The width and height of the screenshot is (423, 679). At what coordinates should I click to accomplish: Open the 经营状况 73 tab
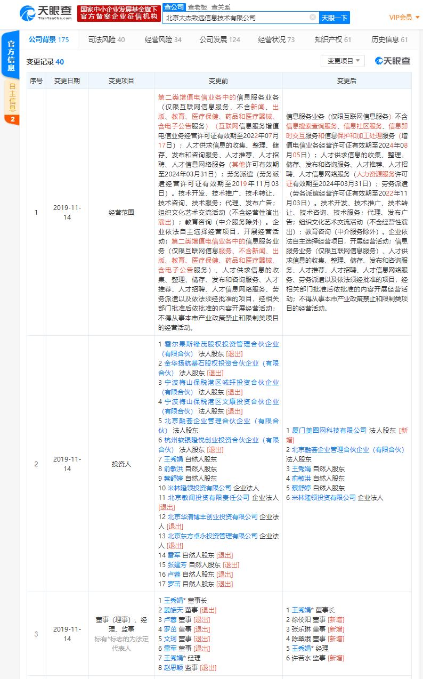pos(276,39)
